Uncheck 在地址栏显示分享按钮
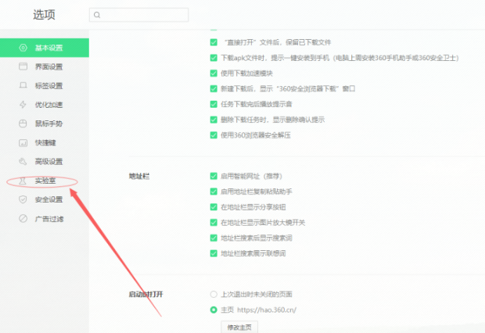 tap(214, 207)
